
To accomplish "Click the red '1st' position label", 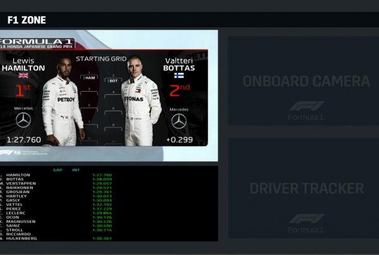I will pyautogui.click(x=23, y=90).
